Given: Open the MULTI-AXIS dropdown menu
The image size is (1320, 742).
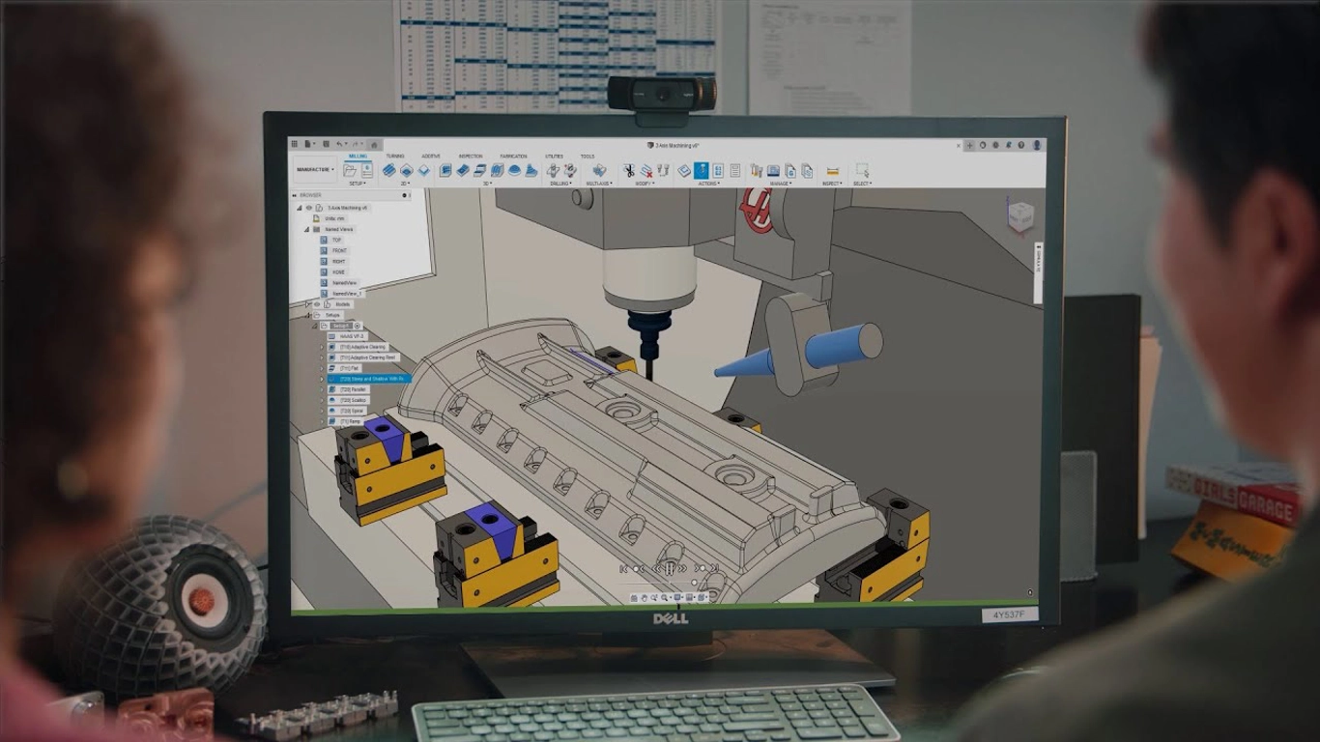Looking at the screenshot, I should 599,184.
